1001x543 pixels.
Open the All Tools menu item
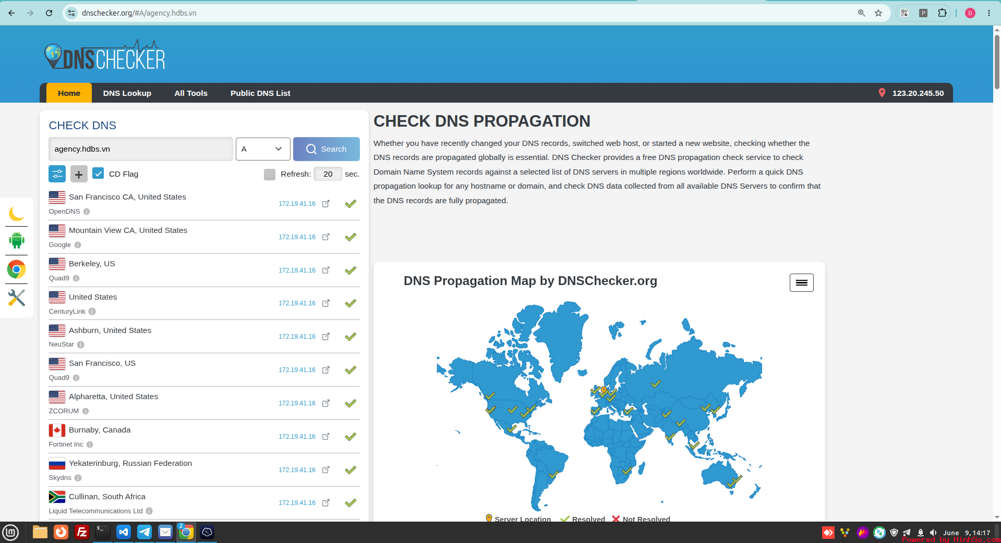(x=191, y=93)
